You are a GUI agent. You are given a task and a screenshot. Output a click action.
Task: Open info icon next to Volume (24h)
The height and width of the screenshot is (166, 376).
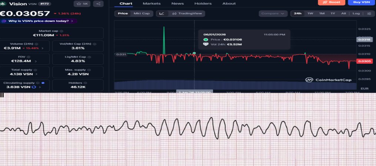(x=36, y=44)
